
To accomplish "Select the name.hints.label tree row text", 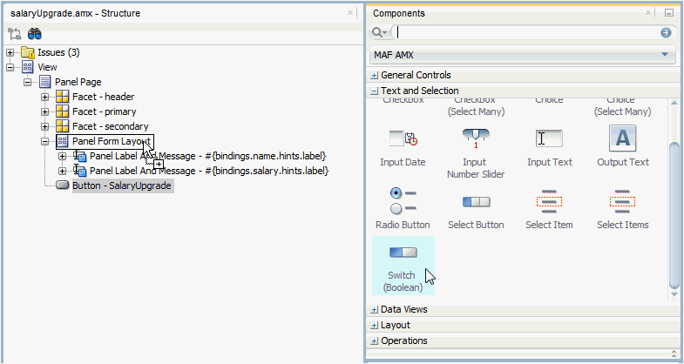I will click(x=208, y=156).
